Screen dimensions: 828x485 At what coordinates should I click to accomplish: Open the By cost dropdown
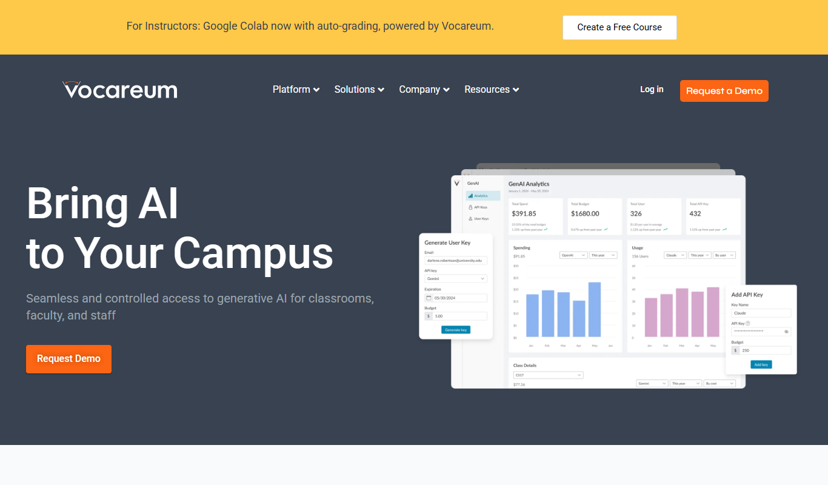pos(720,384)
